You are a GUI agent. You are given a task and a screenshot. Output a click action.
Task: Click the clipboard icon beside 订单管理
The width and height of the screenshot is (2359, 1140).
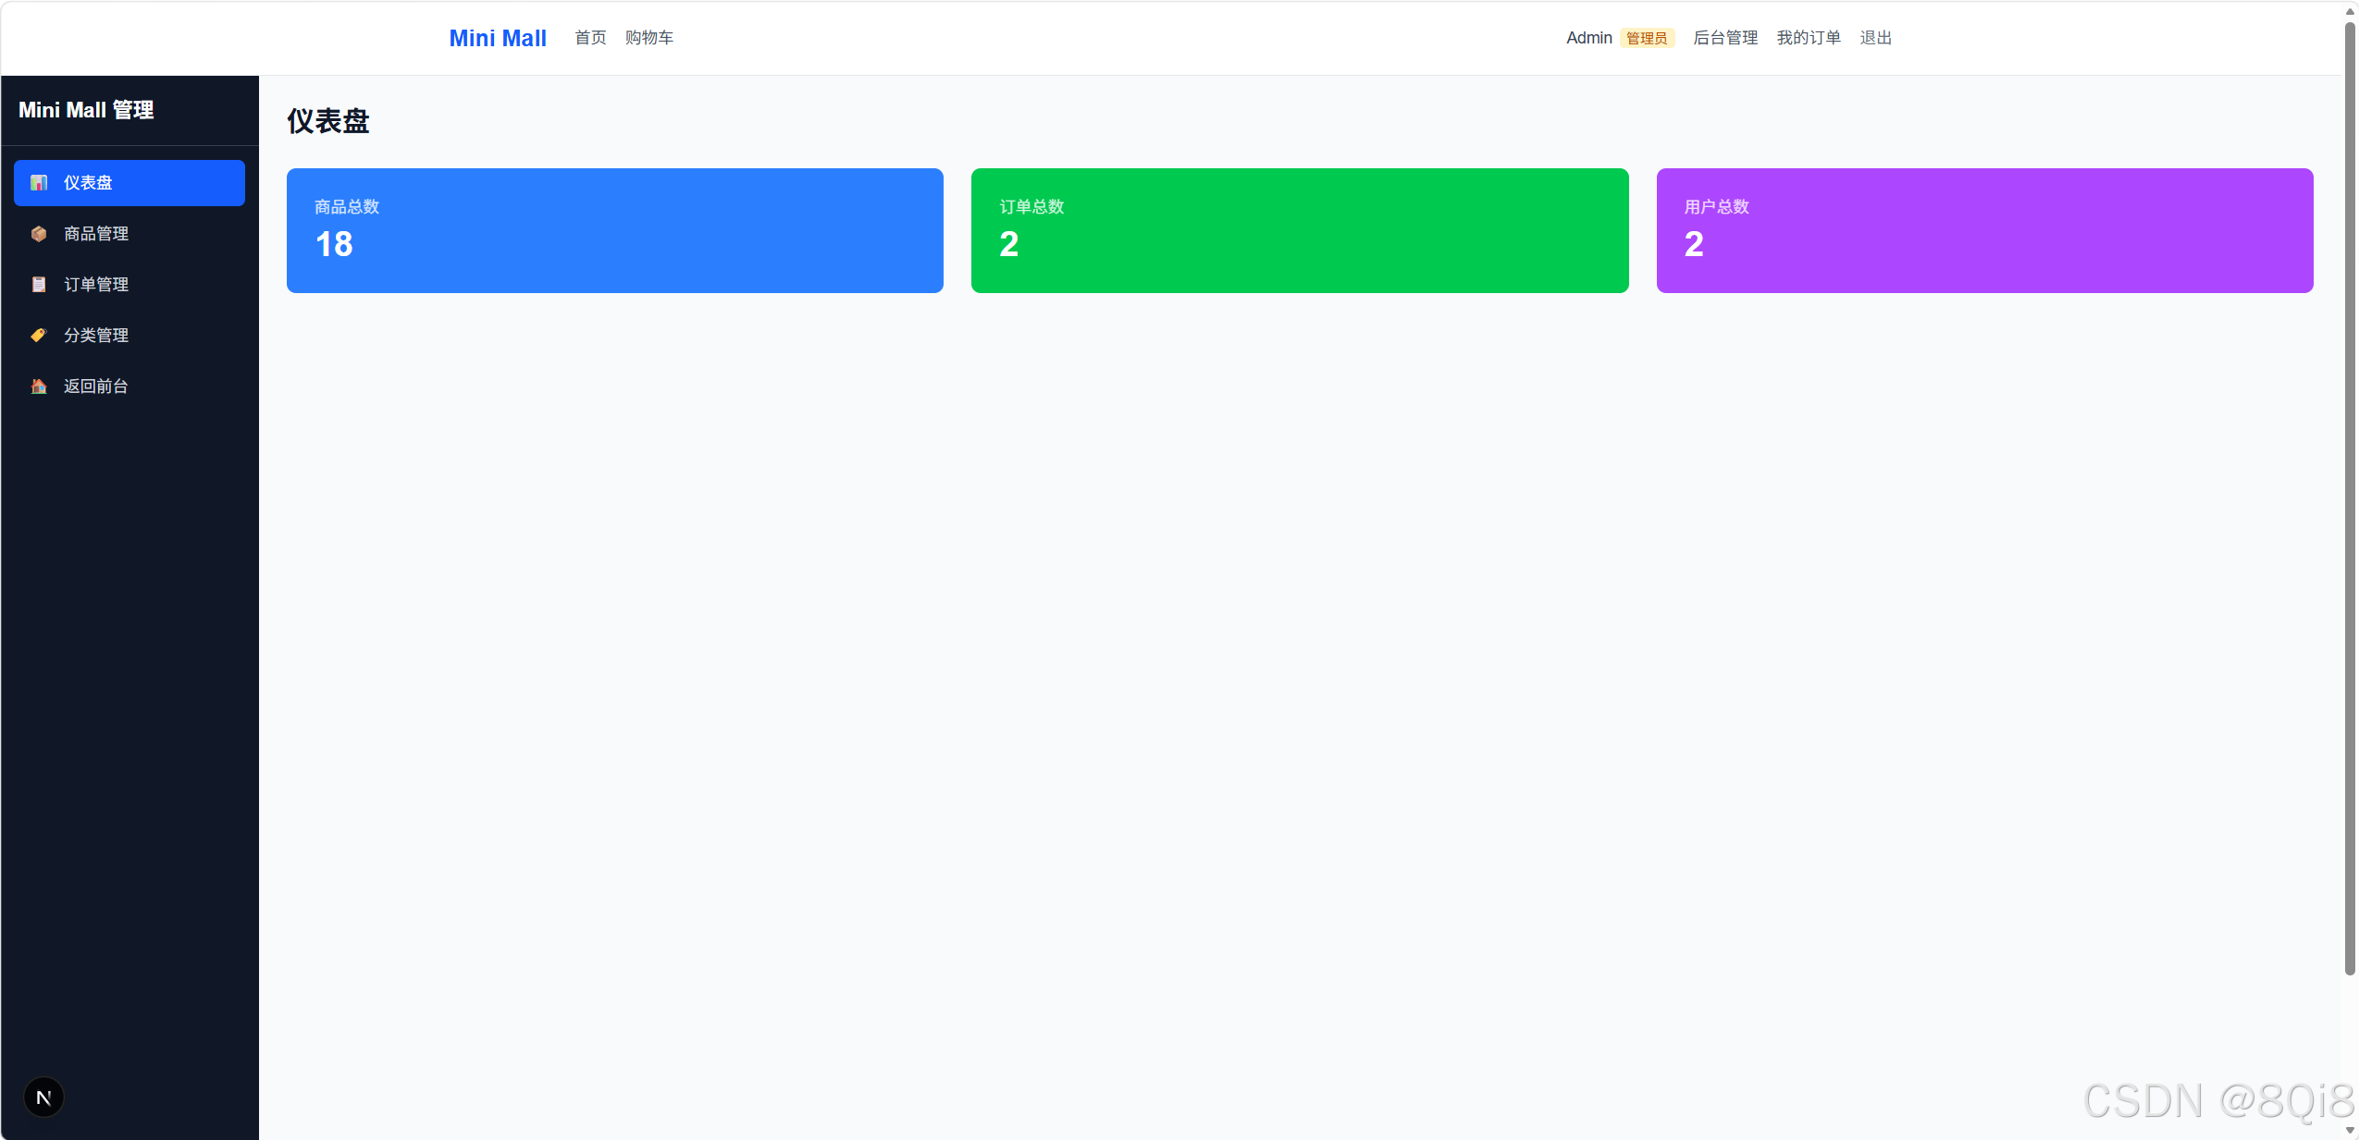click(x=39, y=285)
